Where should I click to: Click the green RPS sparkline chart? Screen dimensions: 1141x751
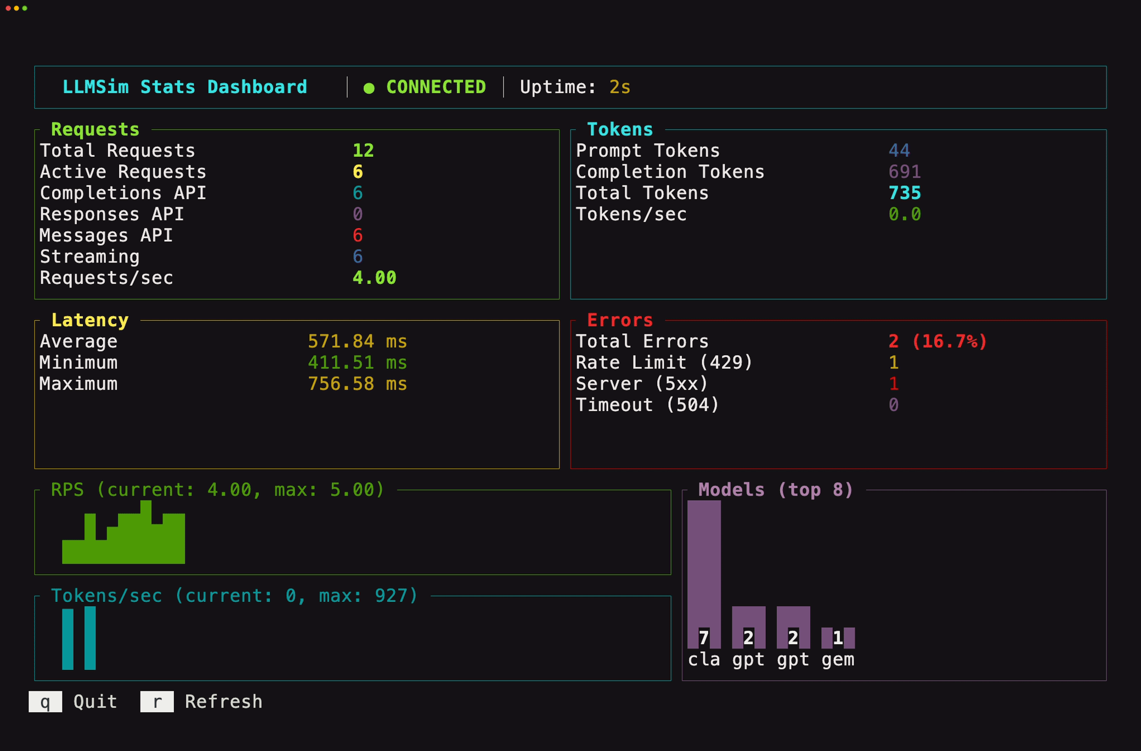[123, 532]
